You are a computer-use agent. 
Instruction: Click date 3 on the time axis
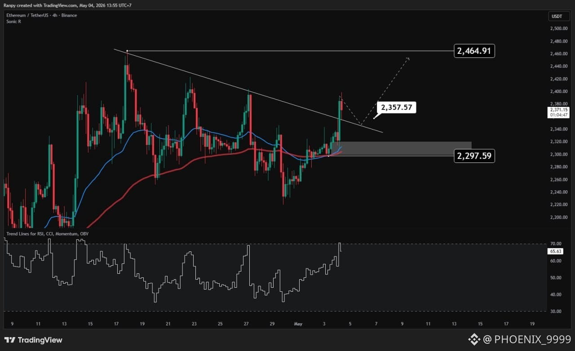click(x=325, y=323)
